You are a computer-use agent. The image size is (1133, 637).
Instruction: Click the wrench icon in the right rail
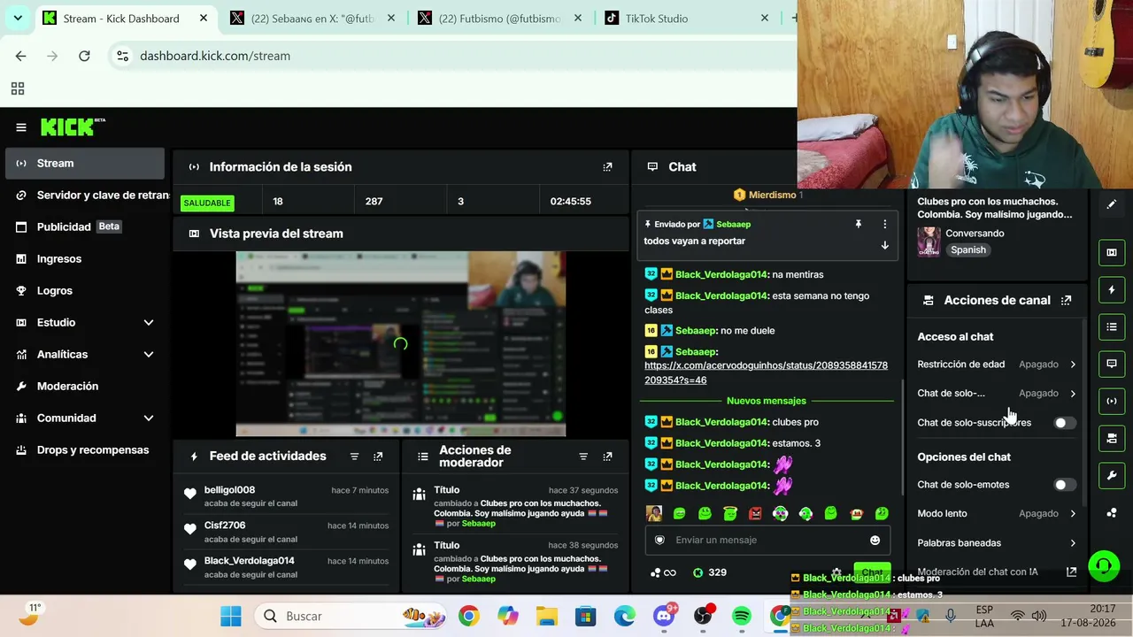[x=1112, y=476]
